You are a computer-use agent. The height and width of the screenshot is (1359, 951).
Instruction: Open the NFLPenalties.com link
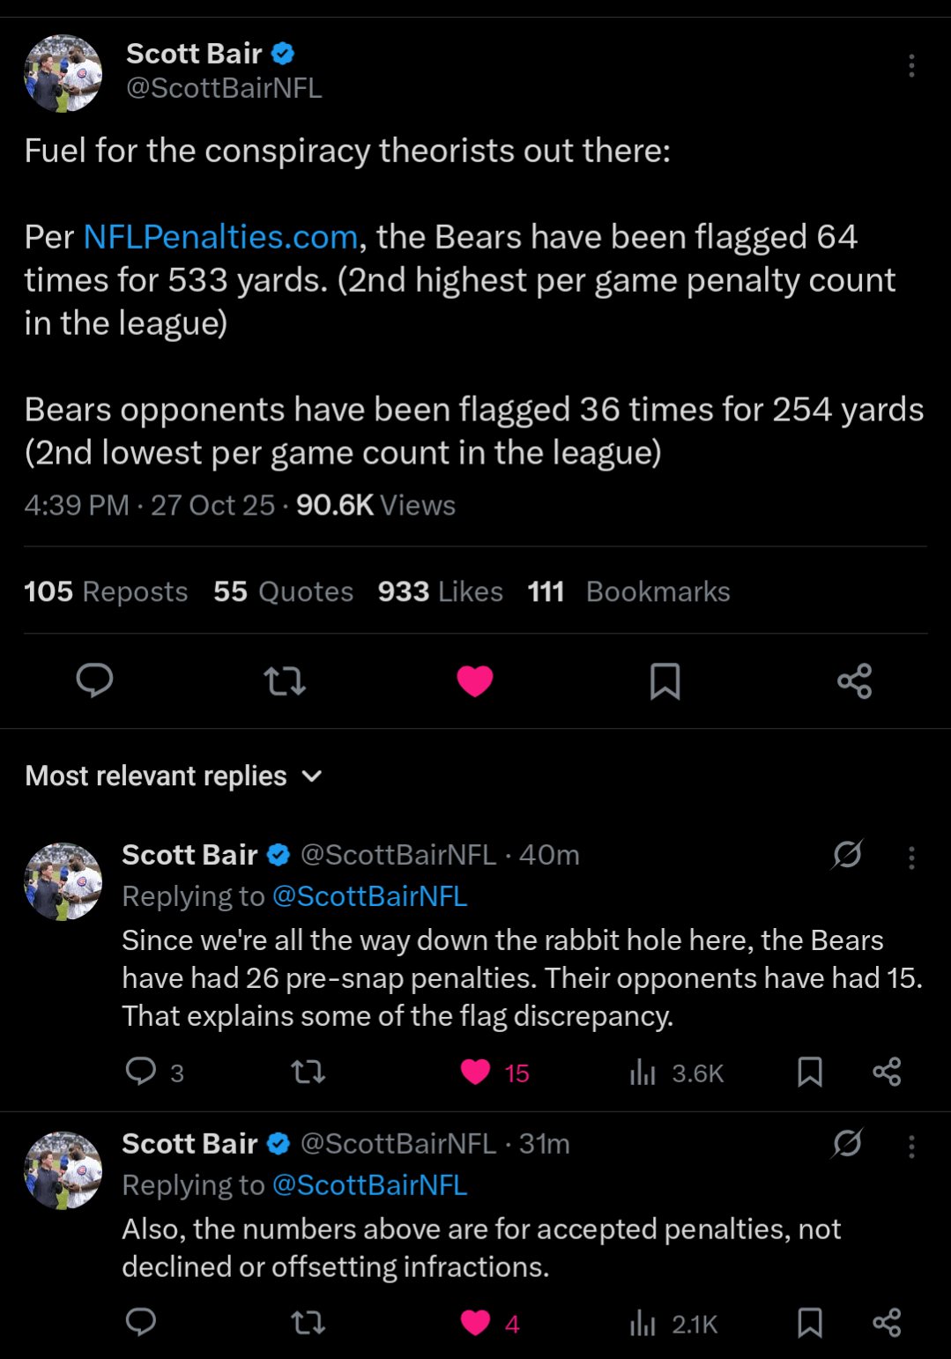pyautogui.click(x=220, y=237)
